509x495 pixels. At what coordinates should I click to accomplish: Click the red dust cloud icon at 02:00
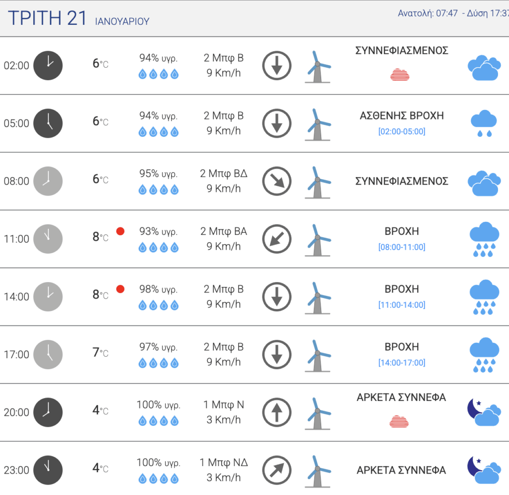400,75
